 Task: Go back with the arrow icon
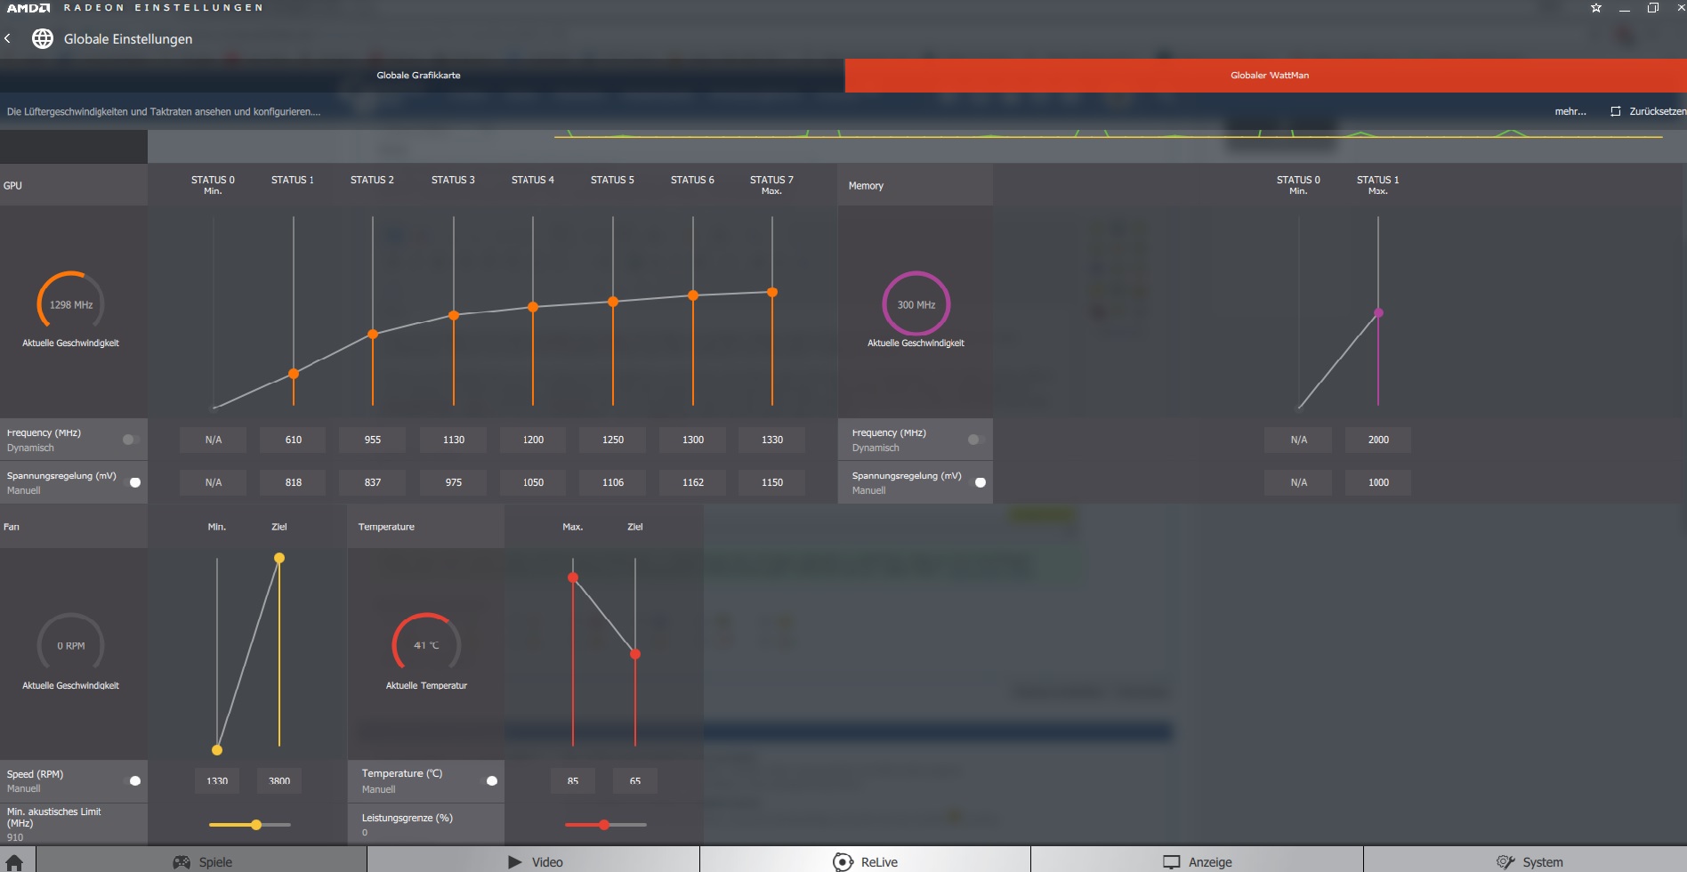click(8, 38)
